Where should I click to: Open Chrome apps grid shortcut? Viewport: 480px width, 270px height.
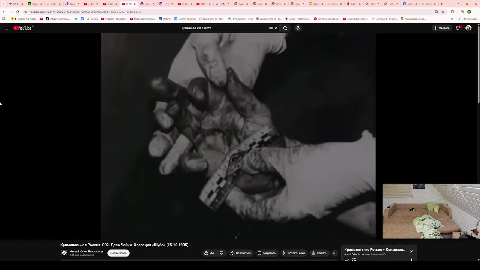click(4, 19)
